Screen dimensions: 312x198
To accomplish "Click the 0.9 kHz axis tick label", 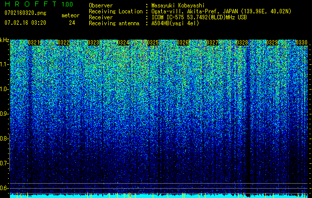I will point(4,114).
